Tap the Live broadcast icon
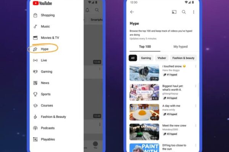This screenshot has height=152, width=229. tap(35, 60)
